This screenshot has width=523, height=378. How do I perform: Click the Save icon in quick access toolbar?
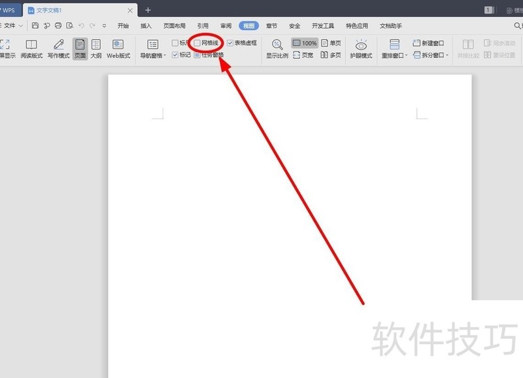(x=36, y=25)
